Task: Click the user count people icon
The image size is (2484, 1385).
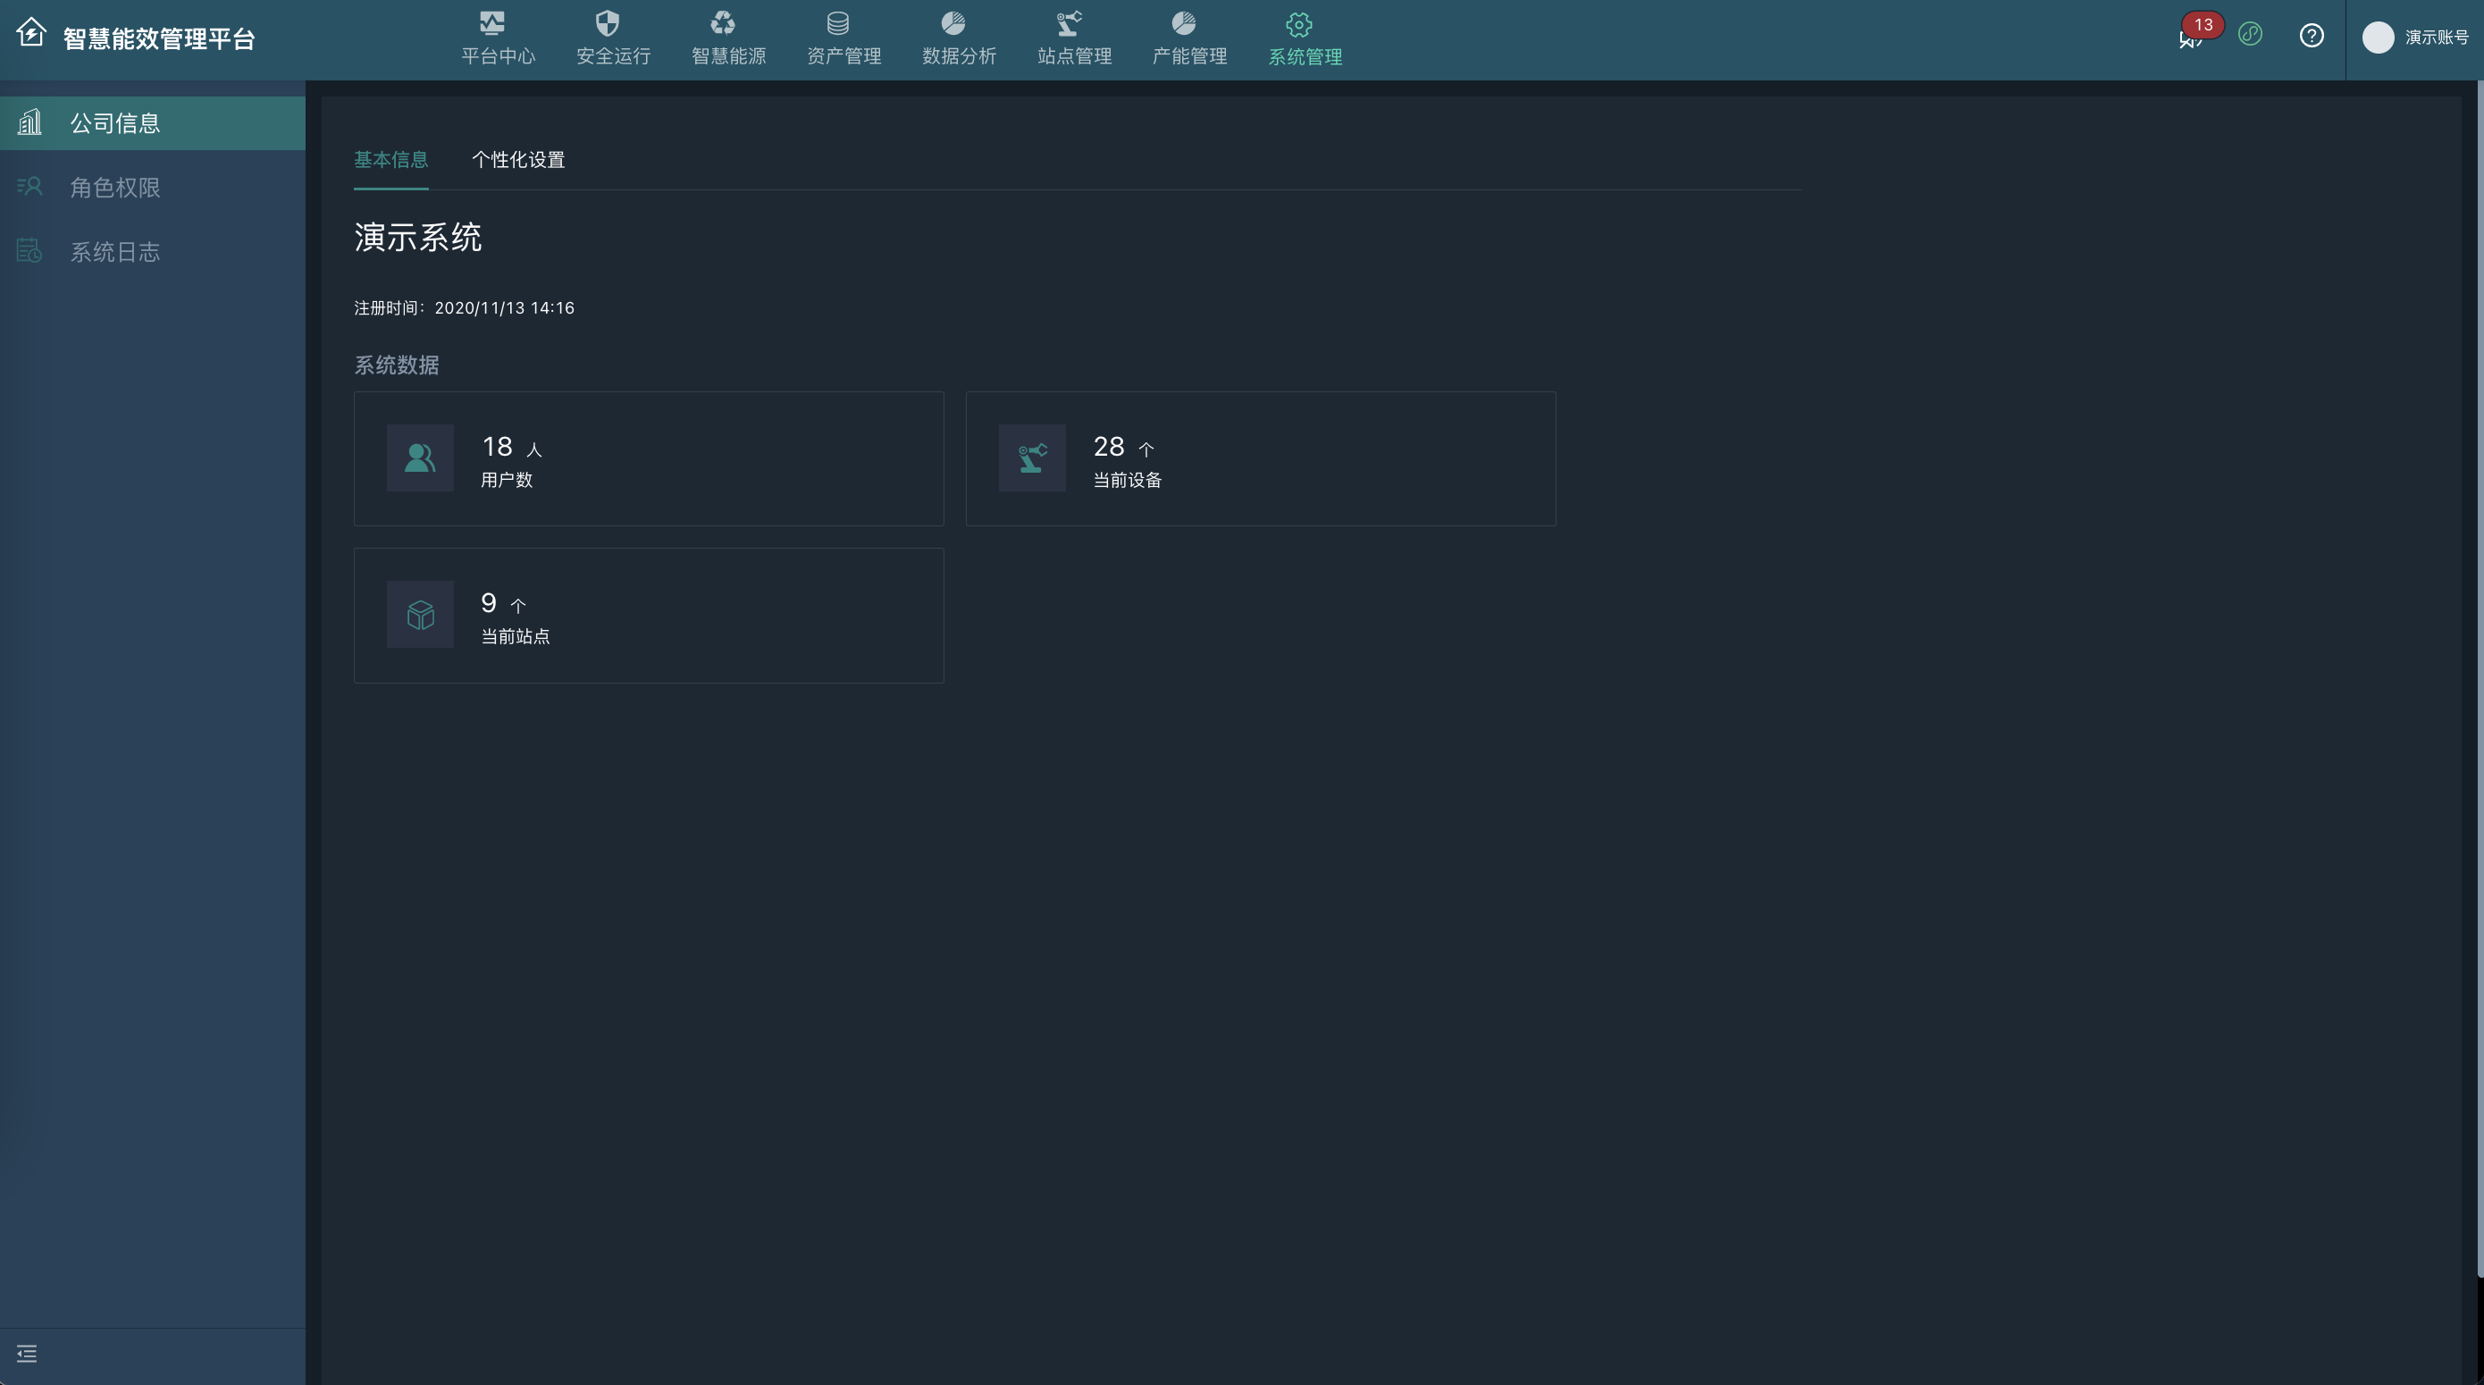Action: pyautogui.click(x=421, y=458)
